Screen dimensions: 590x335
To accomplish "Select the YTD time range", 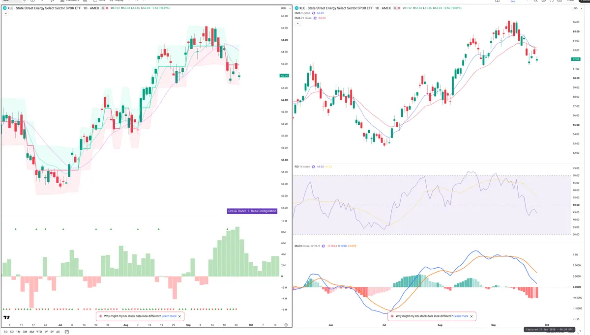I will pos(39,332).
